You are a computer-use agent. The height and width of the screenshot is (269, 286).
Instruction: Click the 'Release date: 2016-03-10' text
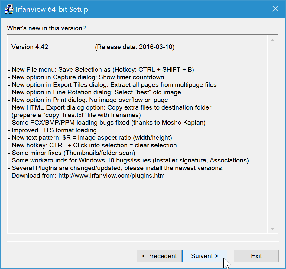pos(135,47)
